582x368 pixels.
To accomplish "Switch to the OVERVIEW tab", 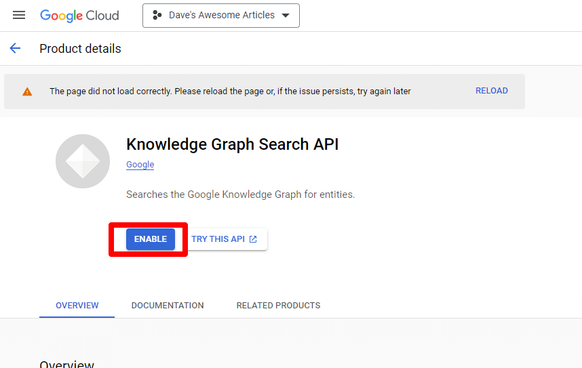I will pos(77,306).
